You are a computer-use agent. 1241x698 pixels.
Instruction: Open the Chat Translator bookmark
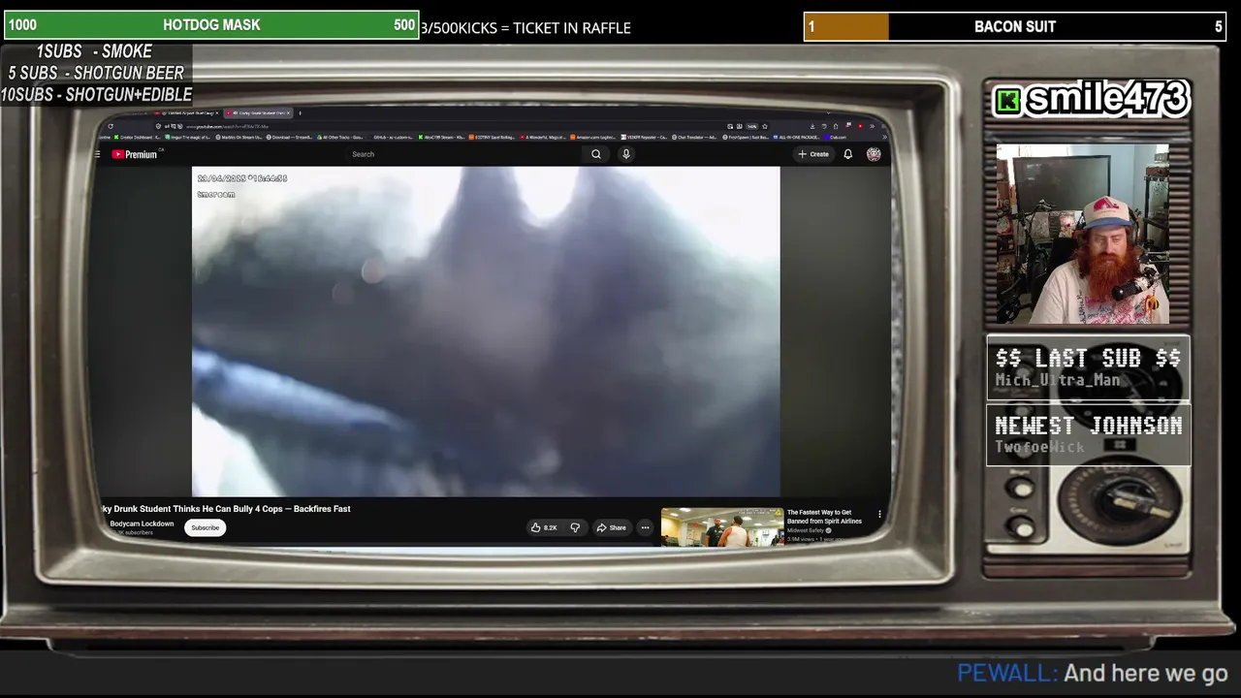tap(695, 137)
